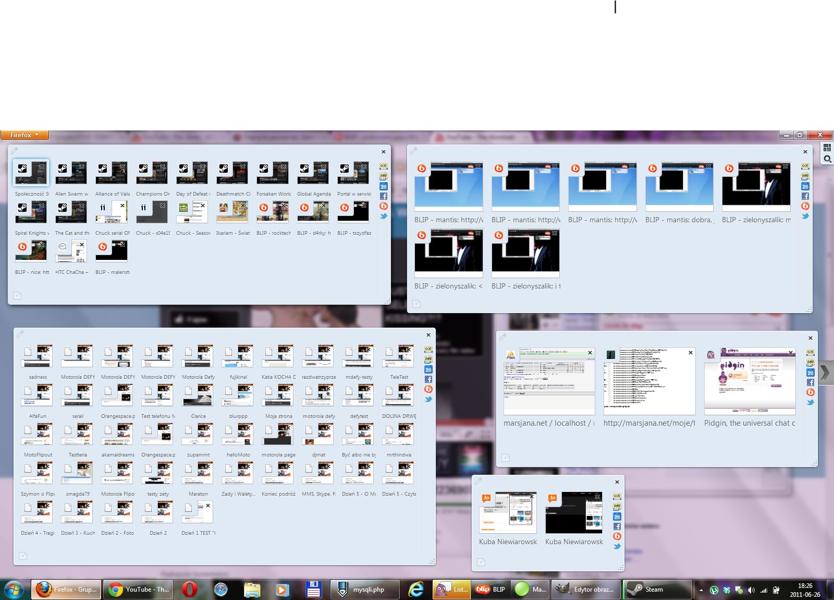This screenshot has height=600, width=834.
Task: Switch to the HTC ChaCha tab
Action: click(x=71, y=251)
